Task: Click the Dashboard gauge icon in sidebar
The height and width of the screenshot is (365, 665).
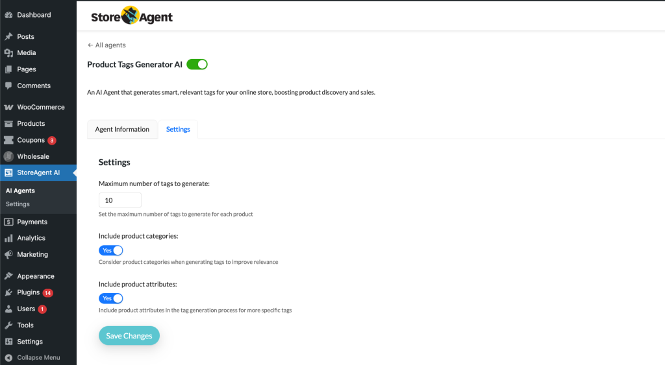Action: point(8,15)
